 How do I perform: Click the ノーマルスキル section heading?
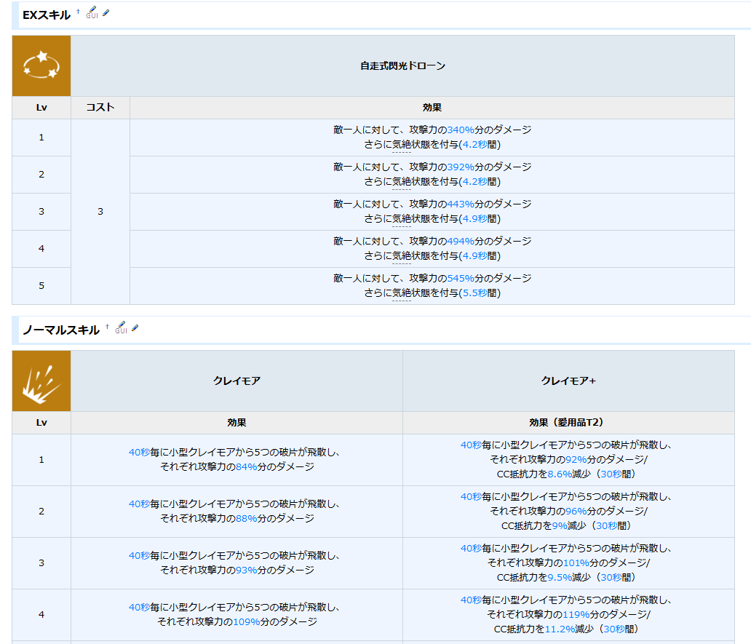(x=61, y=330)
